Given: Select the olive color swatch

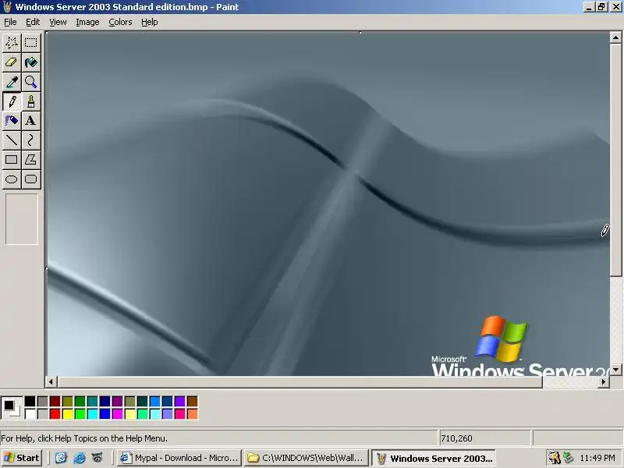Looking at the screenshot, I should 68,401.
